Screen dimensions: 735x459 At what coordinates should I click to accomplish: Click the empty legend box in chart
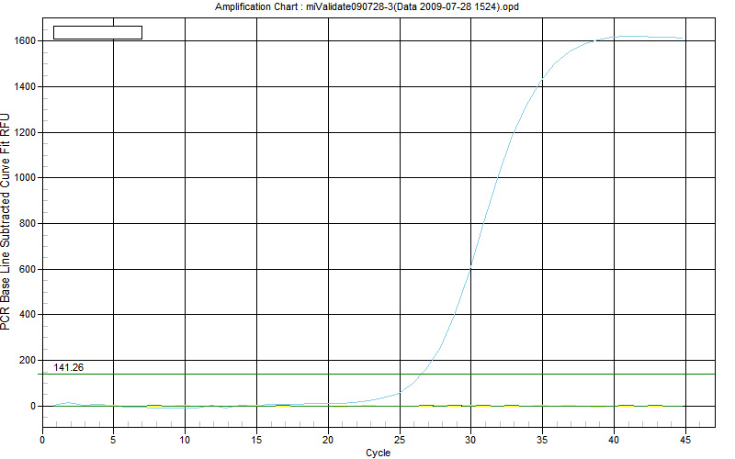97,32
